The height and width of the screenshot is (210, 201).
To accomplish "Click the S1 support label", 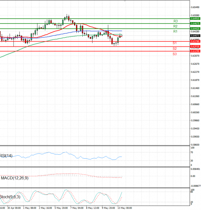I will (175, 43).
